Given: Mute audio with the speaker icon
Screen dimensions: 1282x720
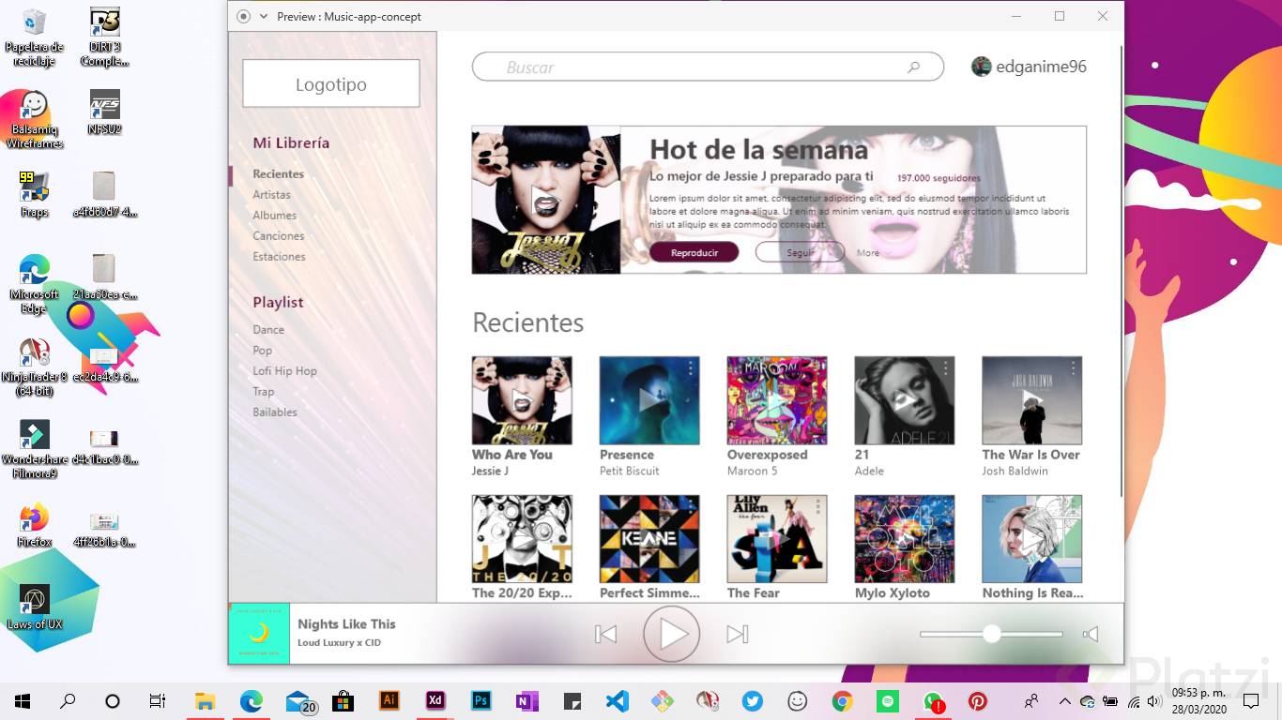Looking at the screenshot, I should pyautogui.click(x=1090, y=635).
